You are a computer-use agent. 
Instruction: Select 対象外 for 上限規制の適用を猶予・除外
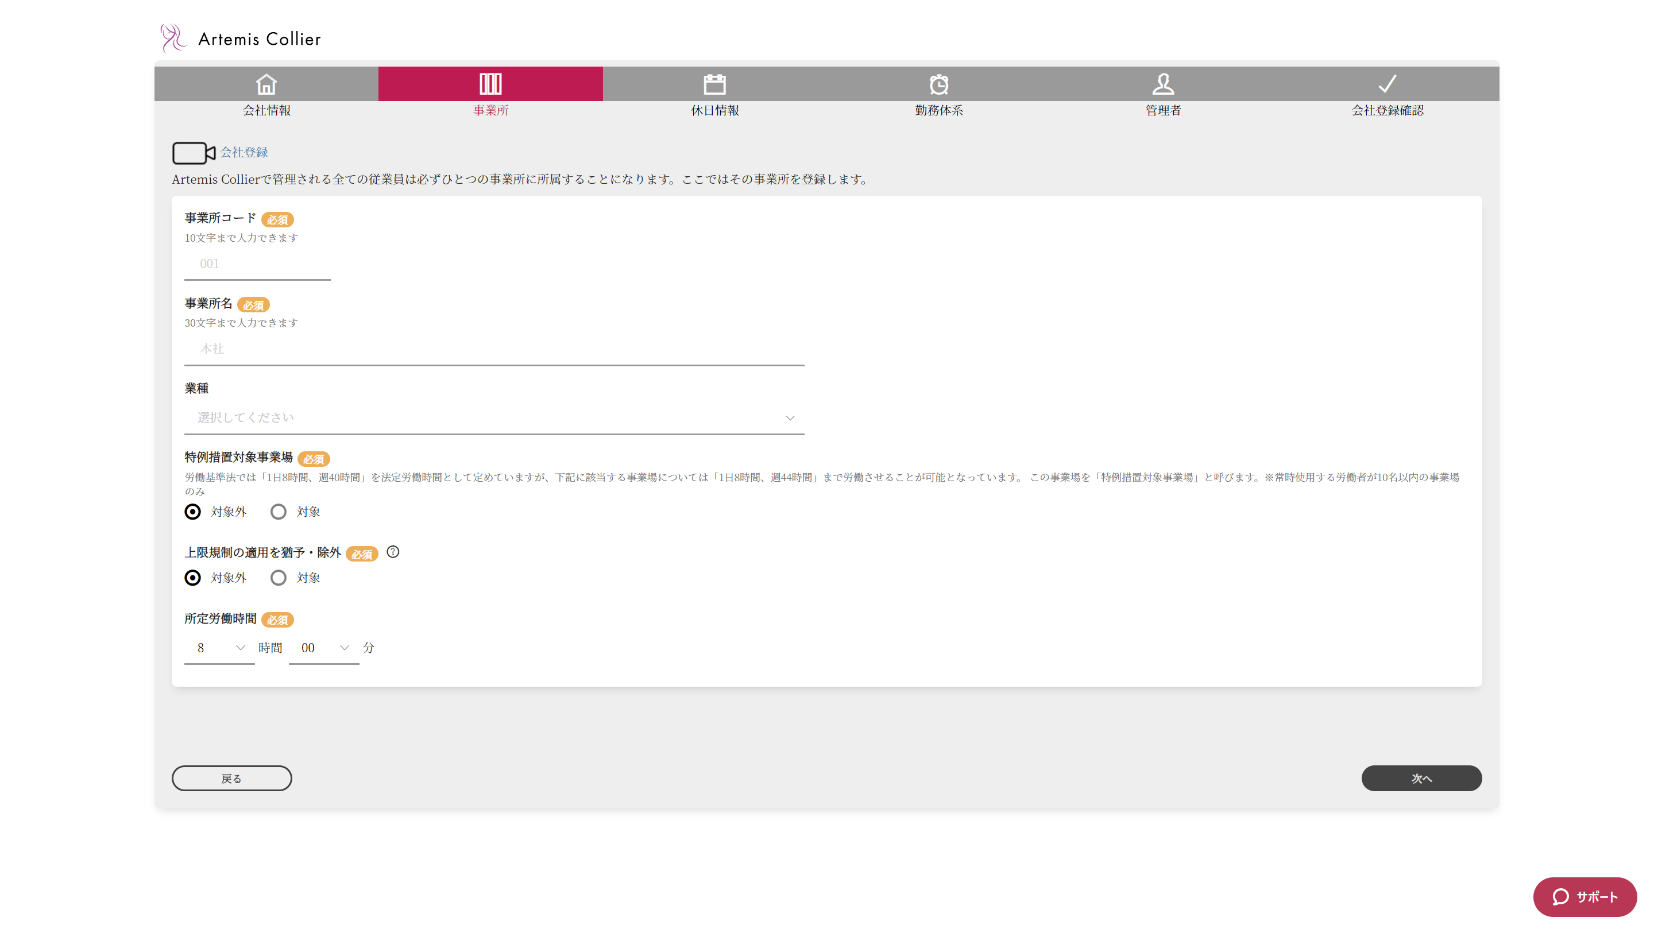pyautogui.click(x=192, y=578)
